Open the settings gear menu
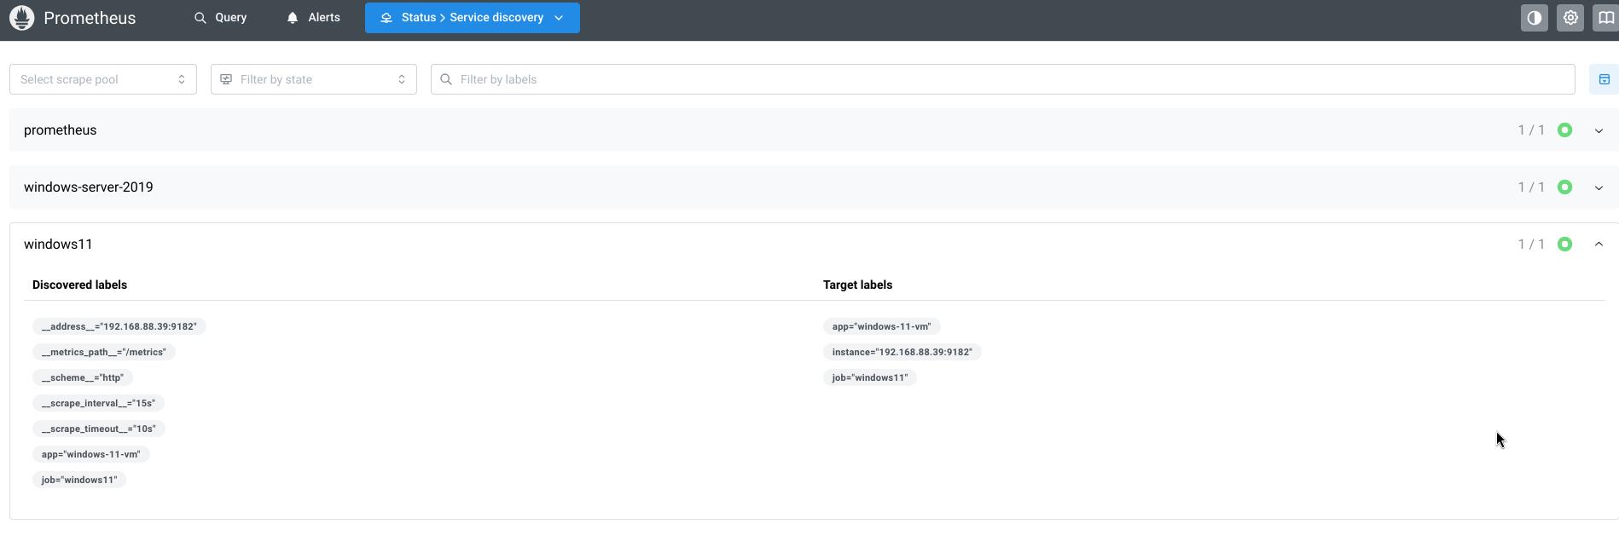 tap(1570, 18)
